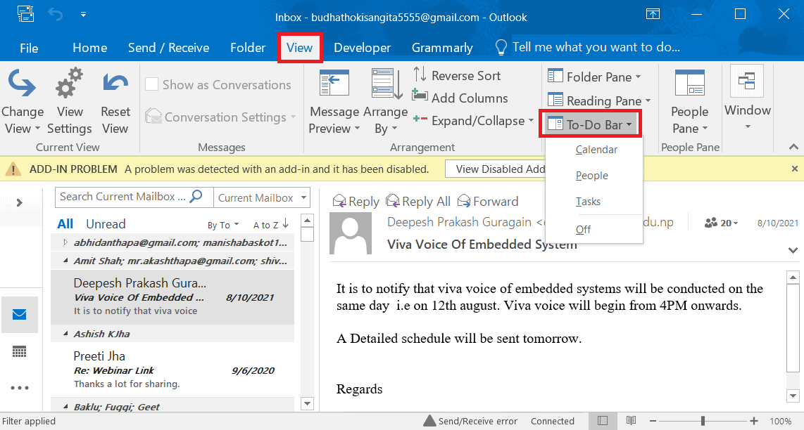Click the Reset View arrow icon
The width and height of the screenshot is (804, 430).
click(115, 83)
